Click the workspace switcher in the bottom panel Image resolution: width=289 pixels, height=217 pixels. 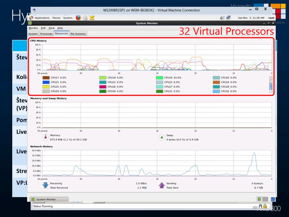pyautogui.click(x=262, y=199)
